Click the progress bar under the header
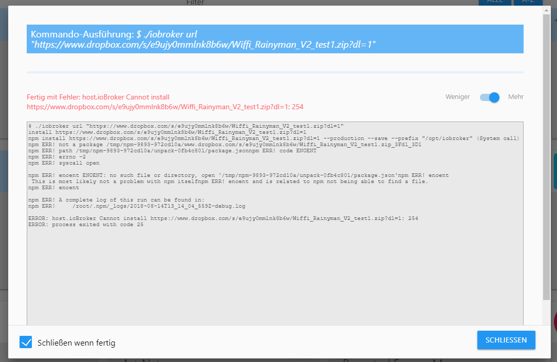This screenshot has height=362, width=557. (x=275, y=72)
